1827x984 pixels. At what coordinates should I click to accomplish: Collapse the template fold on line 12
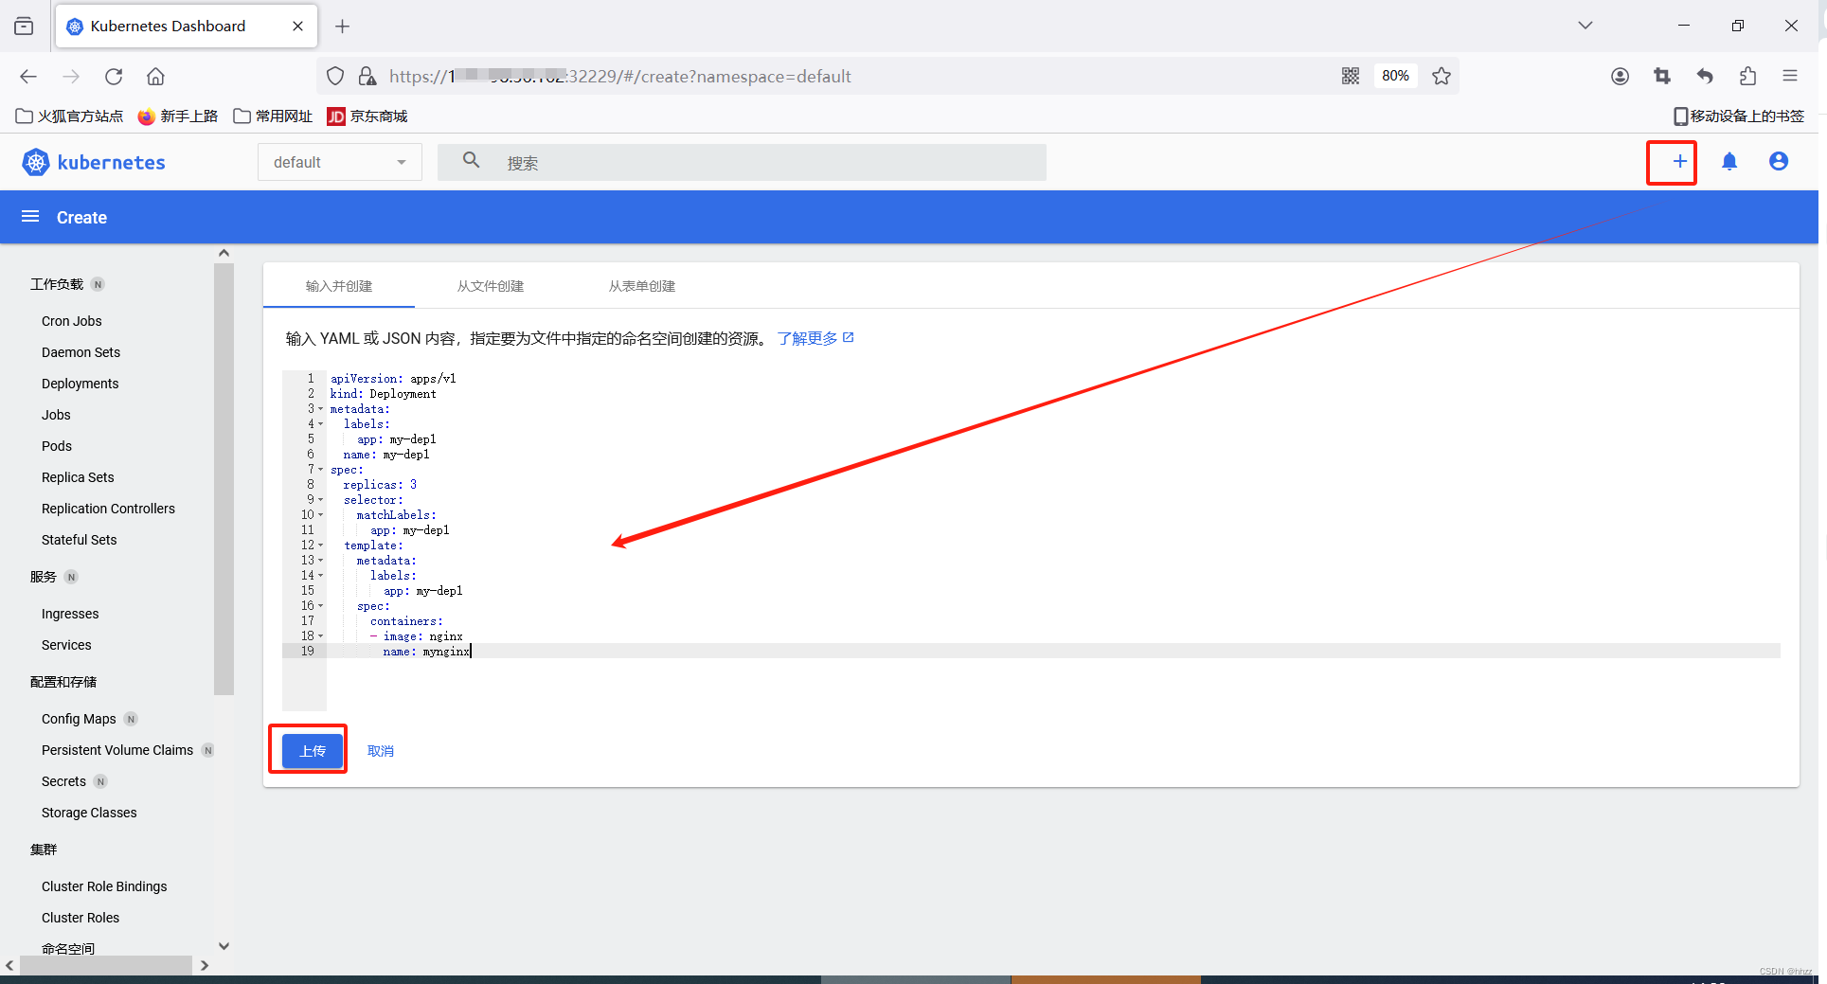tap(320, 546)
